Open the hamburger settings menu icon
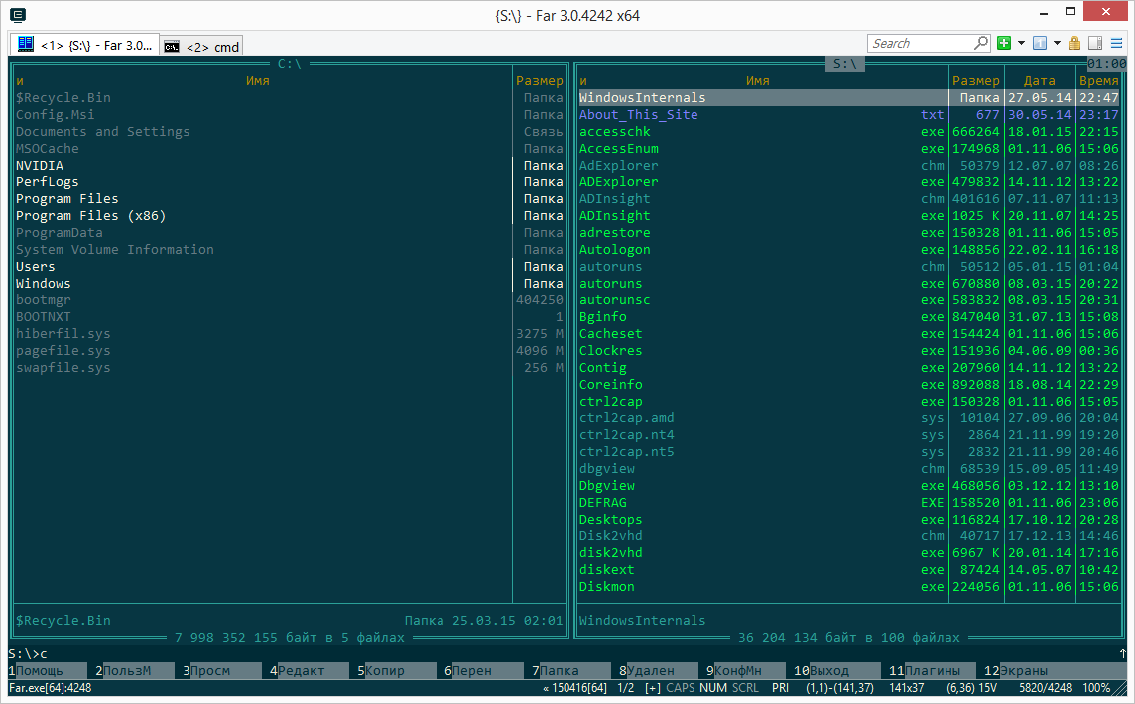 click(x=1116, y=43)
